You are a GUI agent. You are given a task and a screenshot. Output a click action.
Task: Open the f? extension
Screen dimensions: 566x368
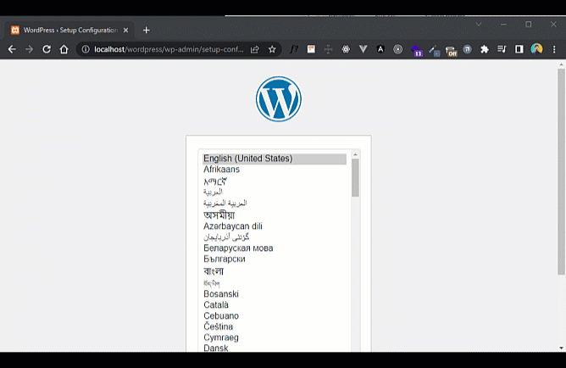click(294, 49)
